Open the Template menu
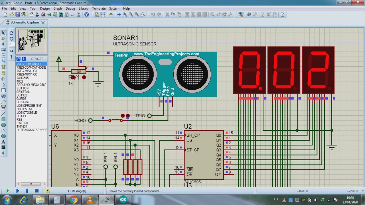The image size is (365, 205). click(99, 9)
